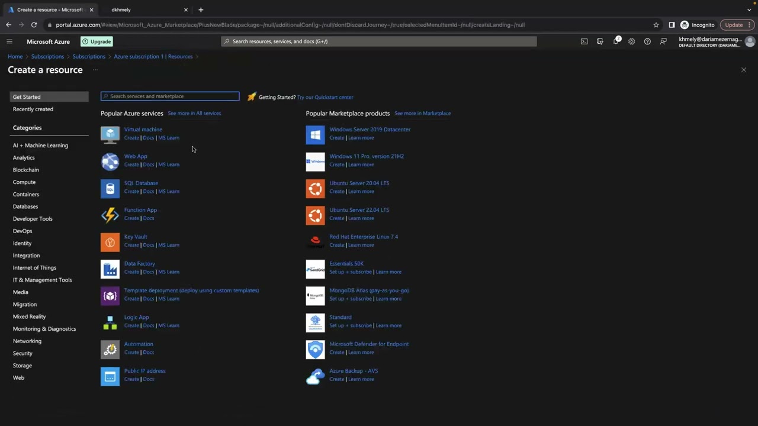Select the Storage category

click(23, 365)
